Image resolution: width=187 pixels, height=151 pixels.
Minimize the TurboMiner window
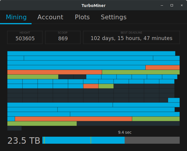pos(162,5)
